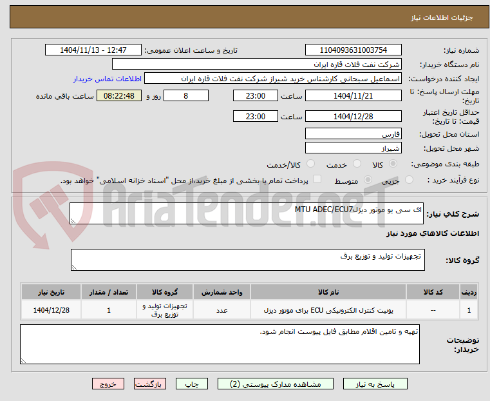Click the delivery city field شیراز
The image size is (490, 401).
(x=353, y=148)
